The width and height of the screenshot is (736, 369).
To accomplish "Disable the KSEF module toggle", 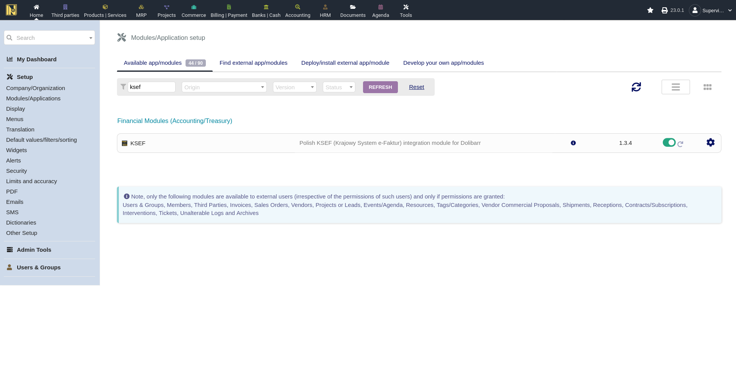I will pos(669,143).
